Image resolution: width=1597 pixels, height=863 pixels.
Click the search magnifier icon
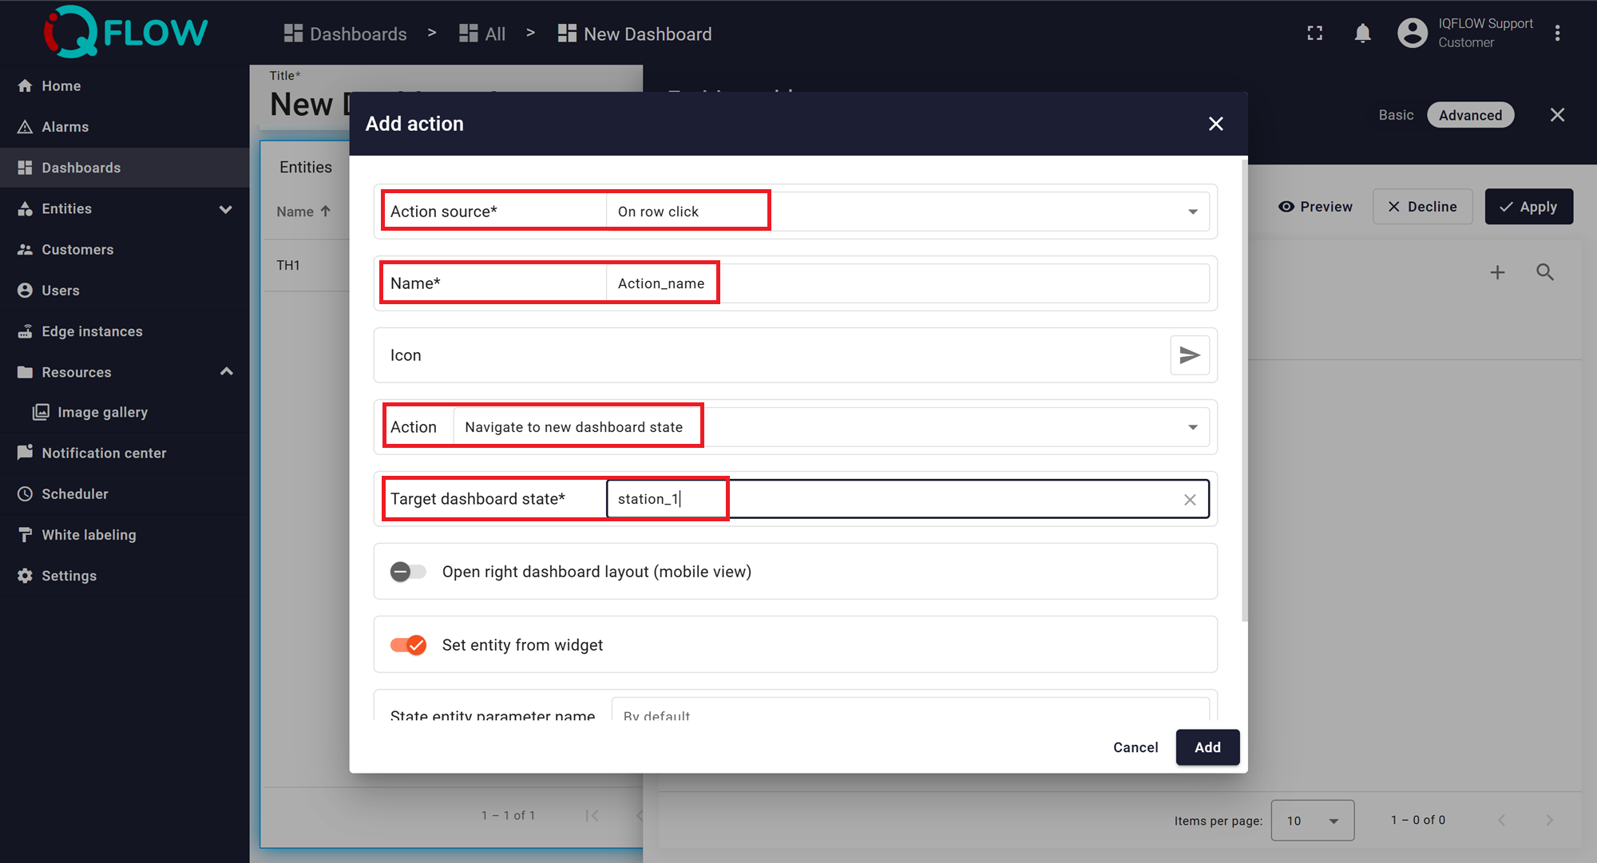pos(1544,272)
